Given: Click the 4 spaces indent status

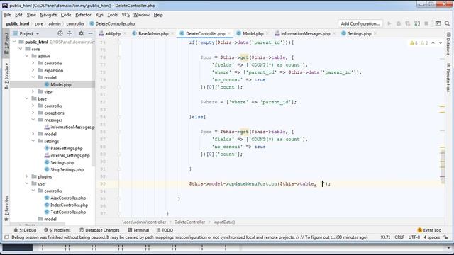Looking at the screenshot, I should 432,237.
